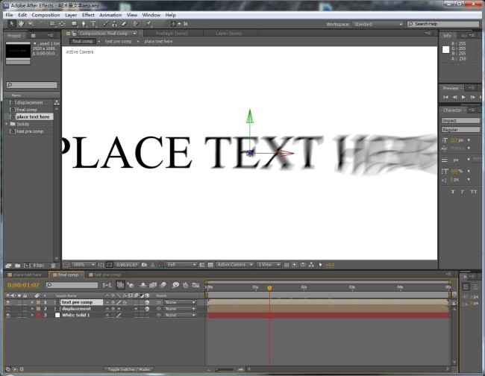This screenshot has width=485, height=376.
Task: Hide the text pre comp layer
Action: [8, 302]
